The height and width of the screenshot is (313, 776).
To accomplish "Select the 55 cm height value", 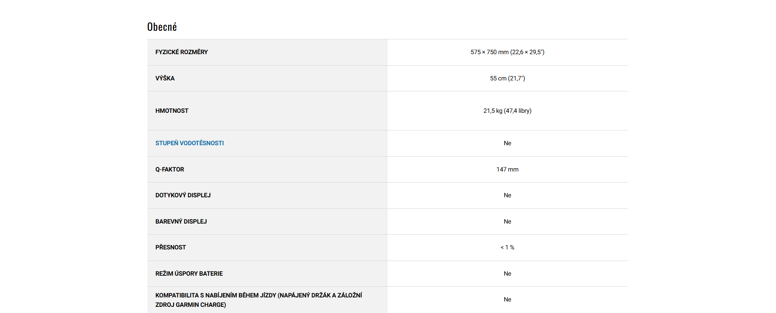I will pos(507,78).
